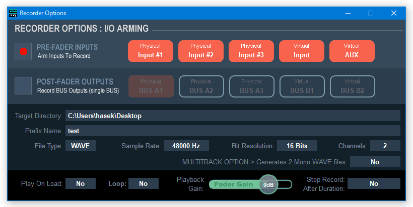The width and height of the screenshot is (413, 207).
Task: Change the Bit Resolution 16 Bits selector
Action: (x=297, y=146)
